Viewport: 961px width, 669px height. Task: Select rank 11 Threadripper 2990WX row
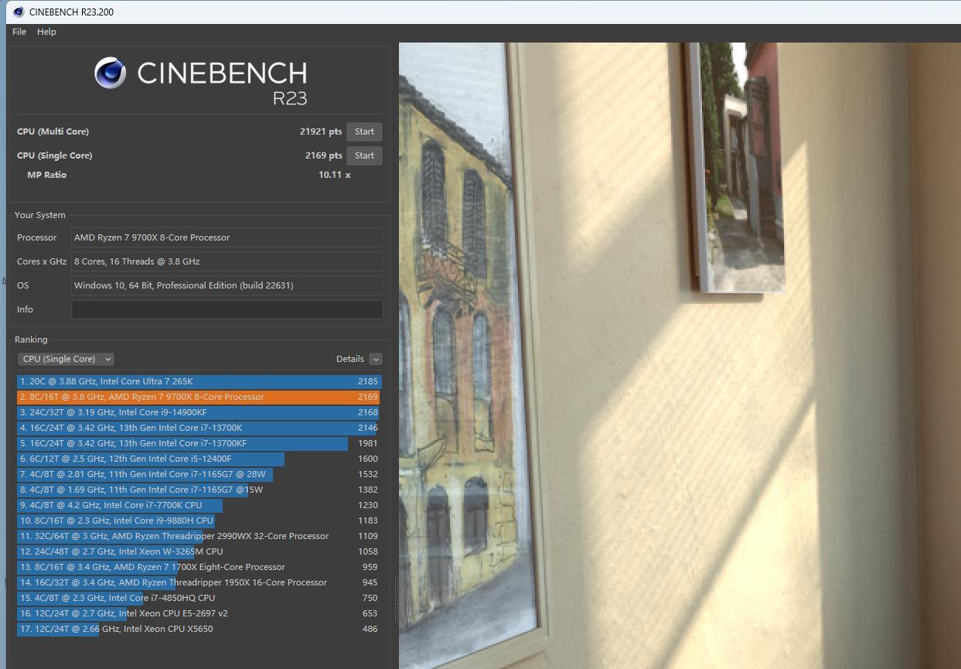(x=199, y=536)
